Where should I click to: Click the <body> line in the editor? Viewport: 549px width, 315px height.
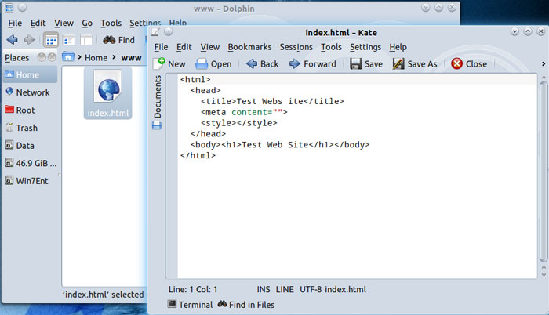280,145
